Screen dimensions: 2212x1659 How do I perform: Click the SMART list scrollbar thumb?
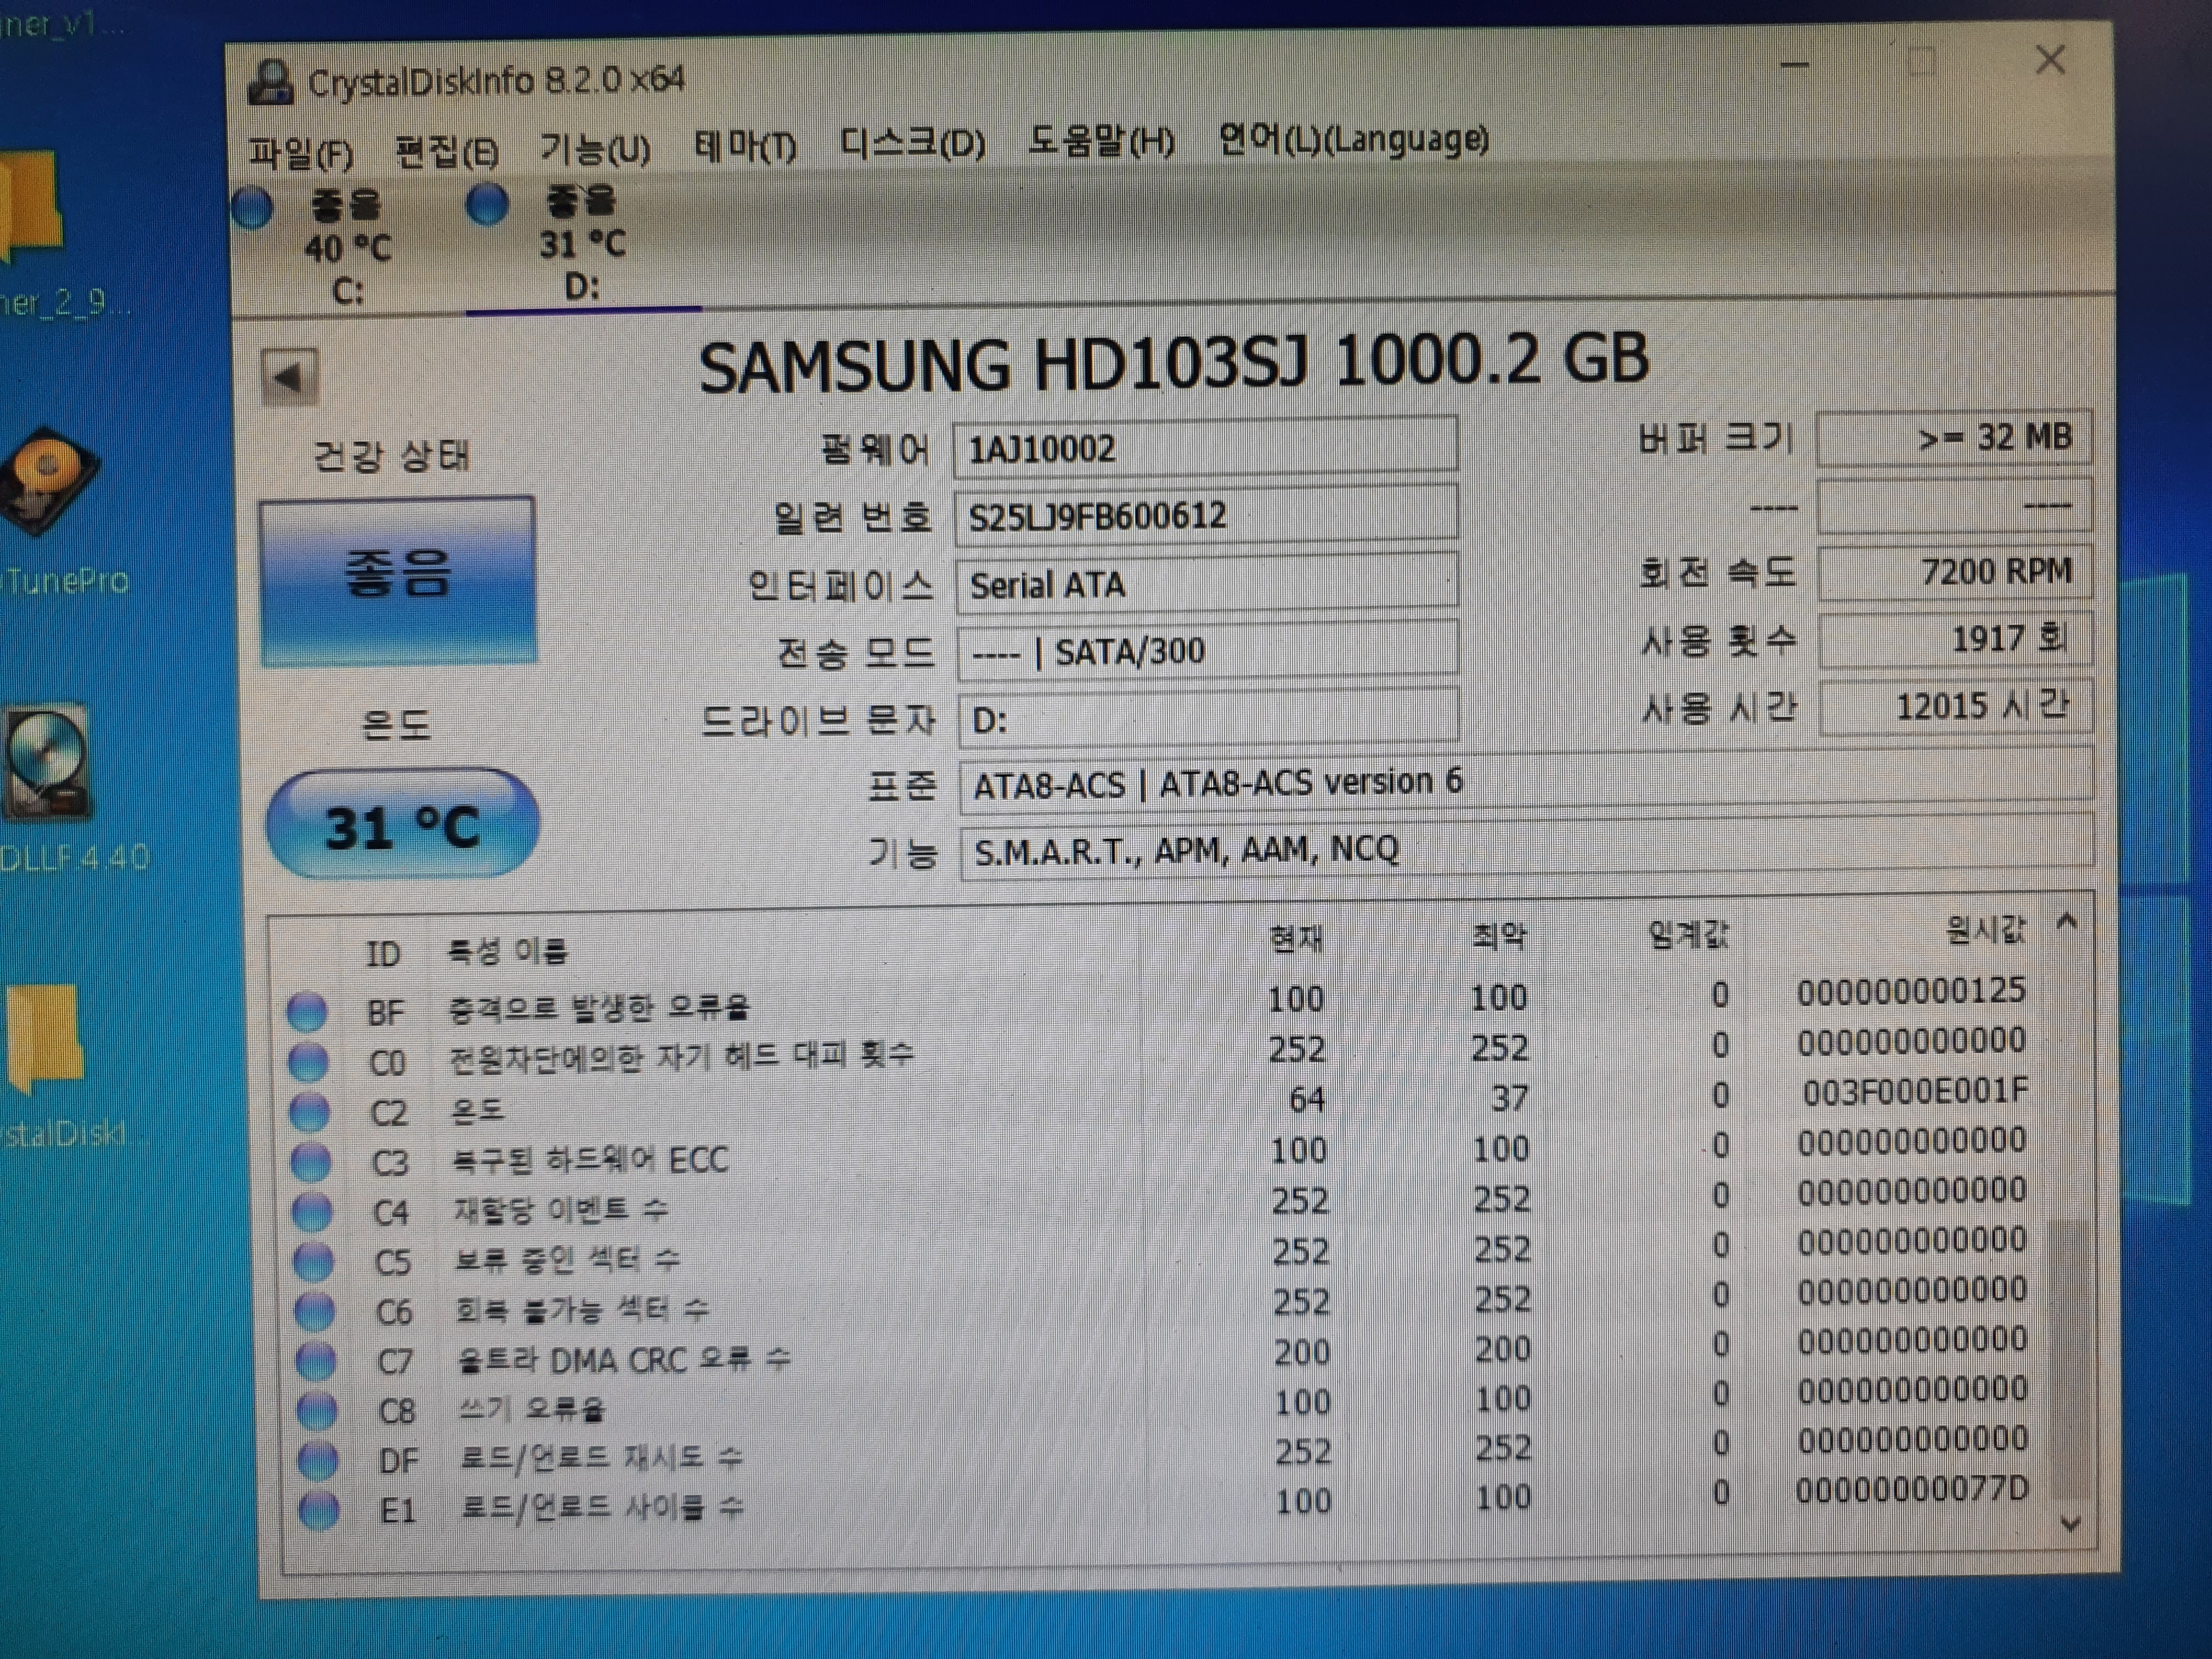click(x=2069, y=1360)
